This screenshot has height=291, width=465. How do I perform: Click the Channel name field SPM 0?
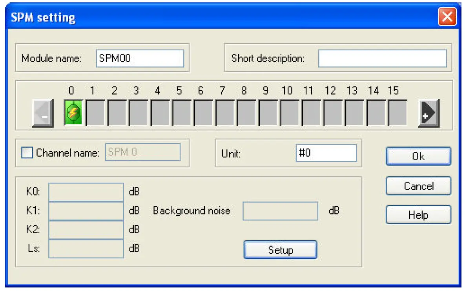pos(143,152)
